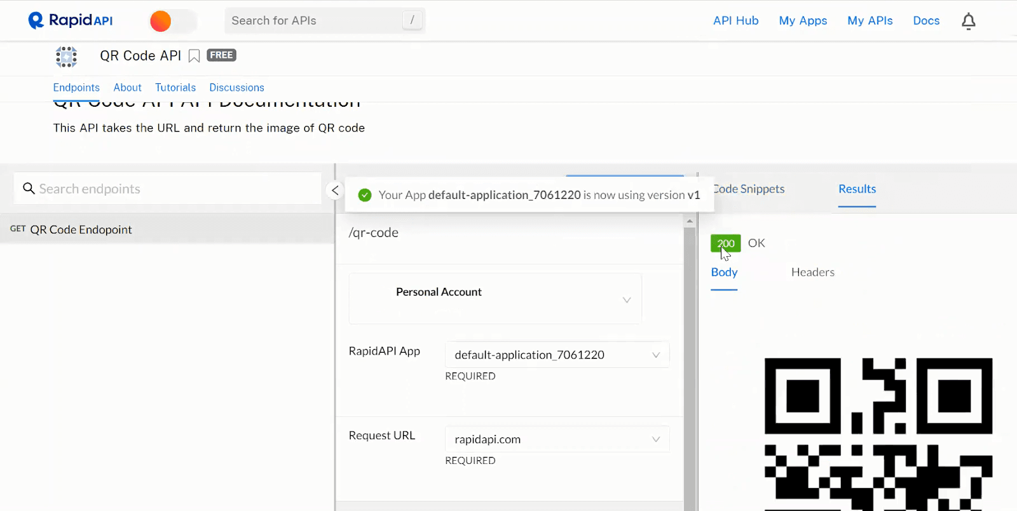1017x511 pixels.
Task: Open the Docs link
Action: (926, 20)
